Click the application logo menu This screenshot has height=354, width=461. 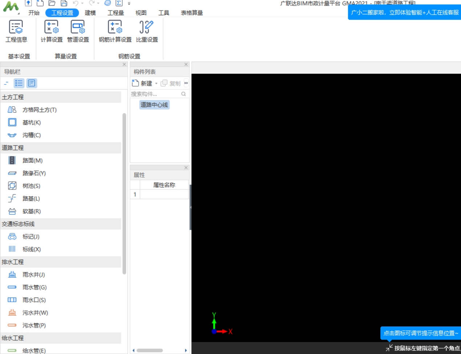(x=11, y=7)
